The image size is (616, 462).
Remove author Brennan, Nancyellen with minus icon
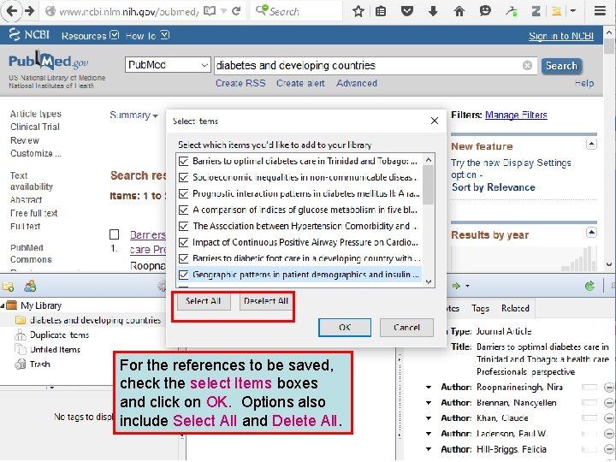point(608,403)
